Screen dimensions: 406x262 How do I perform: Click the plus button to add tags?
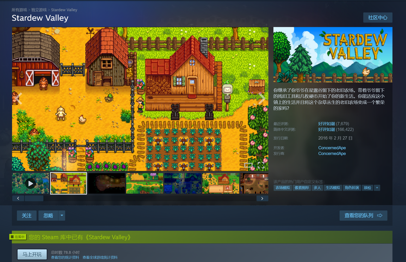click(x=377, y=188)
